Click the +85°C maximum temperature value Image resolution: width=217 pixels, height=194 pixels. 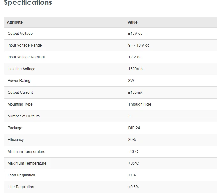(134, 163)
